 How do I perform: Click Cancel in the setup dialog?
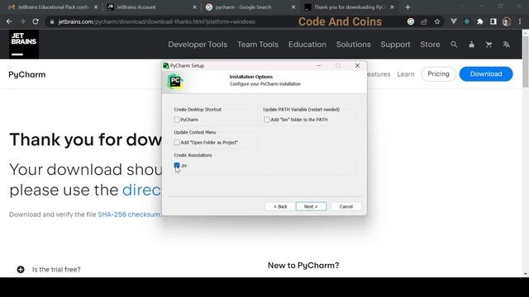click(346, 206)
